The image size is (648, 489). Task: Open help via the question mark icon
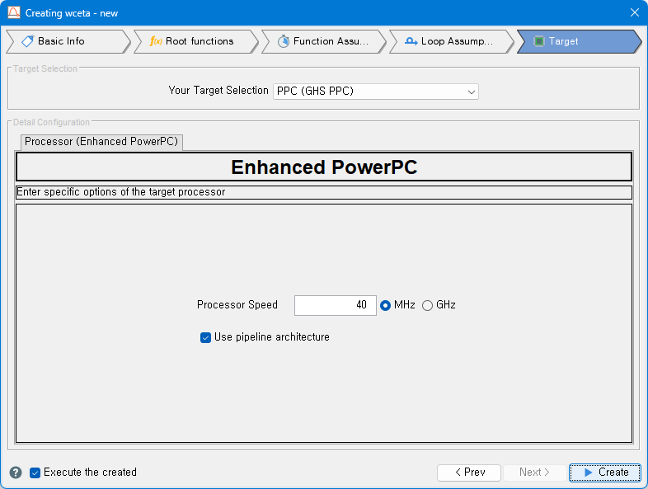[16, 473]
